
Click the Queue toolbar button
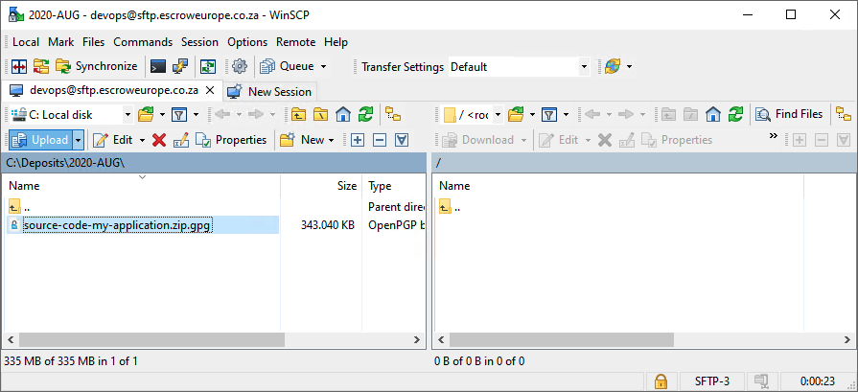tap(288, 67)
